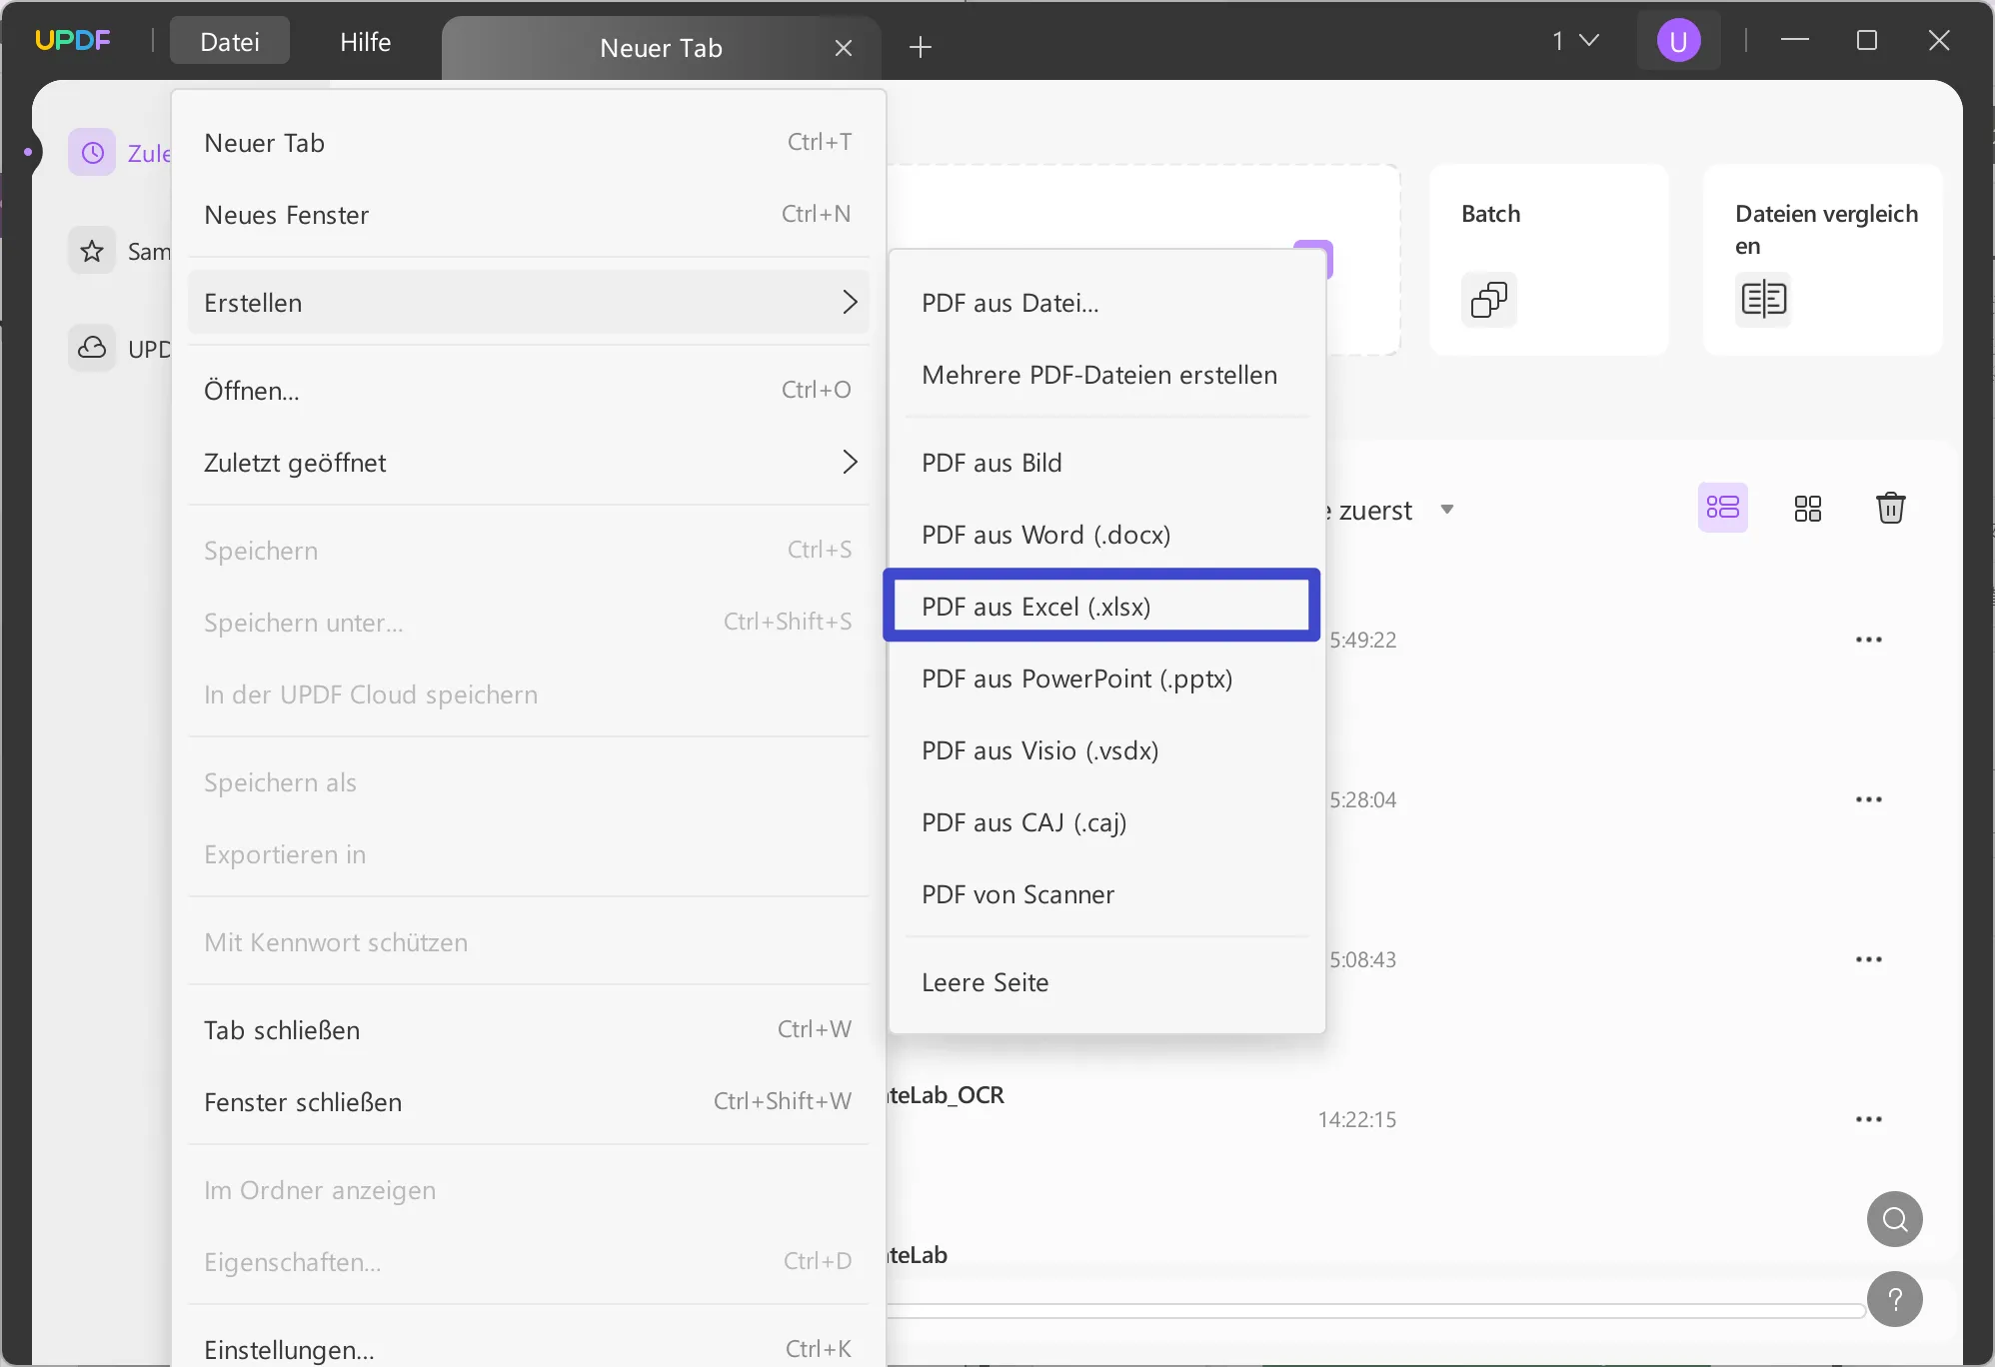Select PDF aus Bild creation option
The width and height of the screenshot is (1995, 1367).
[992, 461]
